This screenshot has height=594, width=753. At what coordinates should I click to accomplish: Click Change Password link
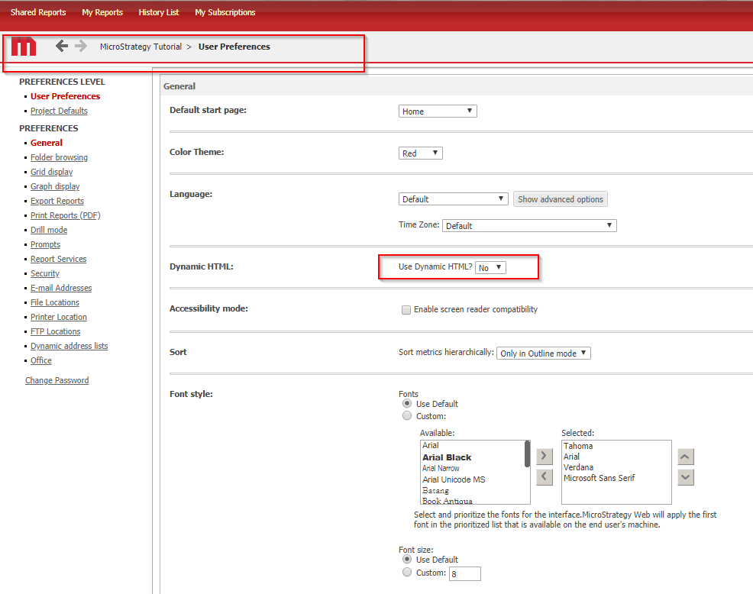click(57, 380)
